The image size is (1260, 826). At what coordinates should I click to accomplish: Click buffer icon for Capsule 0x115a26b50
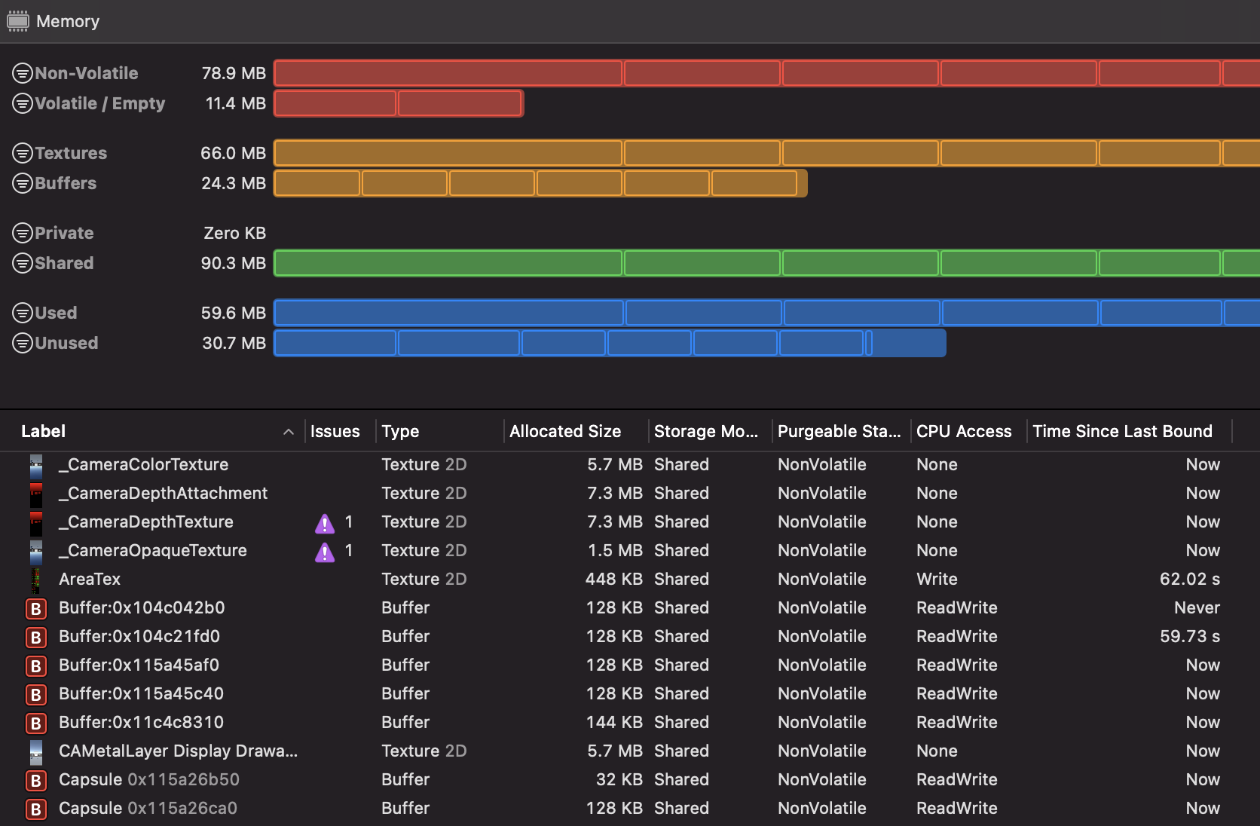[35, 780]
